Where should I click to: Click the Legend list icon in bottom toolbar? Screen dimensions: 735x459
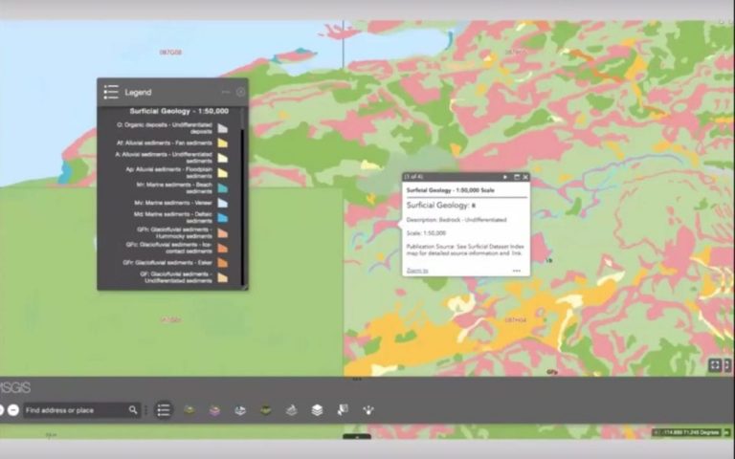click(x=164, y=410)
